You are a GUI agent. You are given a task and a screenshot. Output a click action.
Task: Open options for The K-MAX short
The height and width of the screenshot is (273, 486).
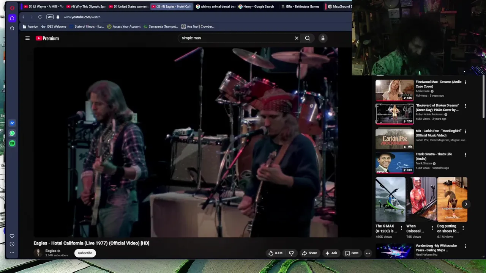click(x=401, y=228)
